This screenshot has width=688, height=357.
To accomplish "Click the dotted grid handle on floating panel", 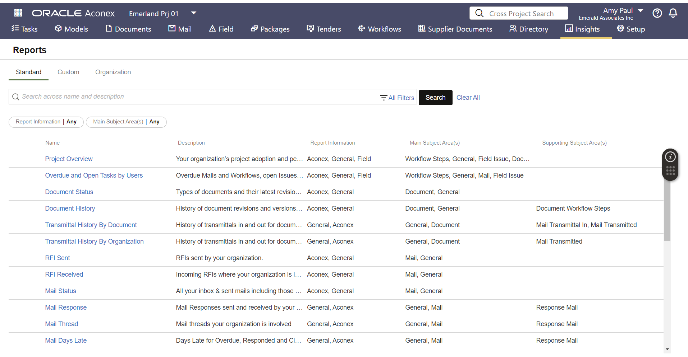I will pyautogui.click(x=670, y=171).
